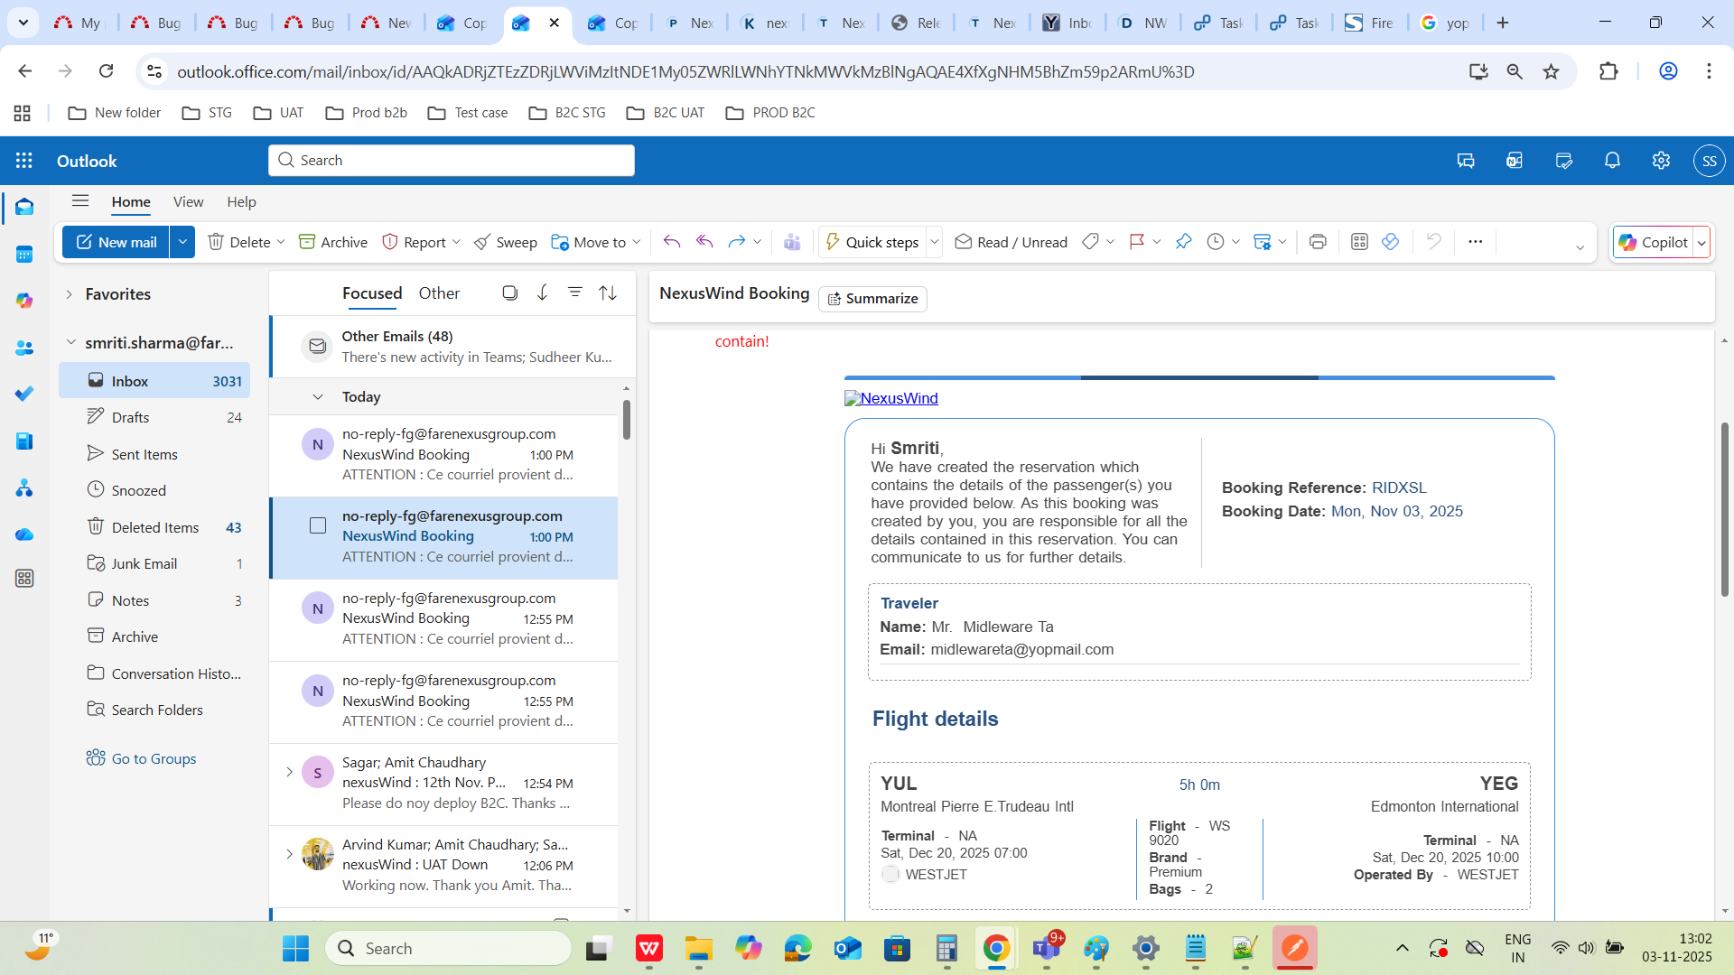Image resolution: width=1734 pixels, height=975 pixels.
Task: Toggle the select-all messages icon
Action: point(509,292)
